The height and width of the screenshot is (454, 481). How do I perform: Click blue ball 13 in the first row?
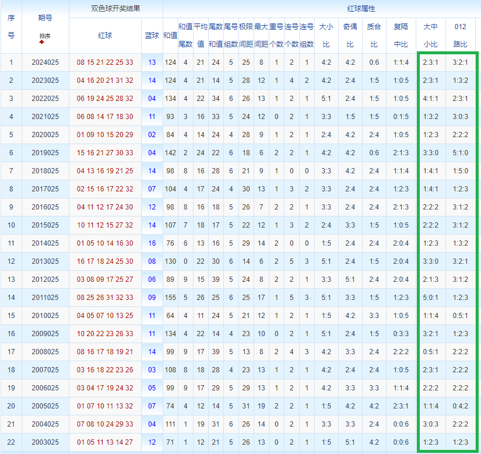click(x=152, y=62)
